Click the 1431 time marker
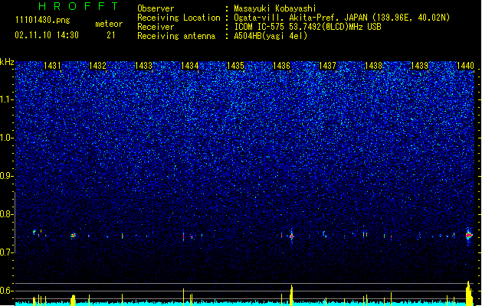482x306 pixels. click(x=52, y=66)
